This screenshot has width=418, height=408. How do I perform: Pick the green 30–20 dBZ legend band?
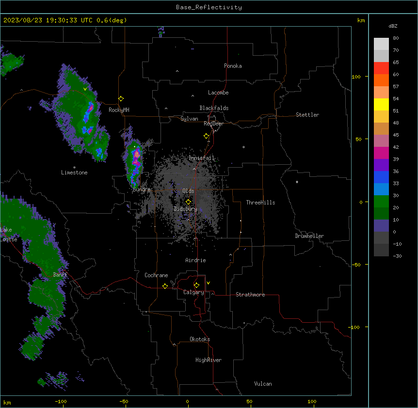(381, 201)
